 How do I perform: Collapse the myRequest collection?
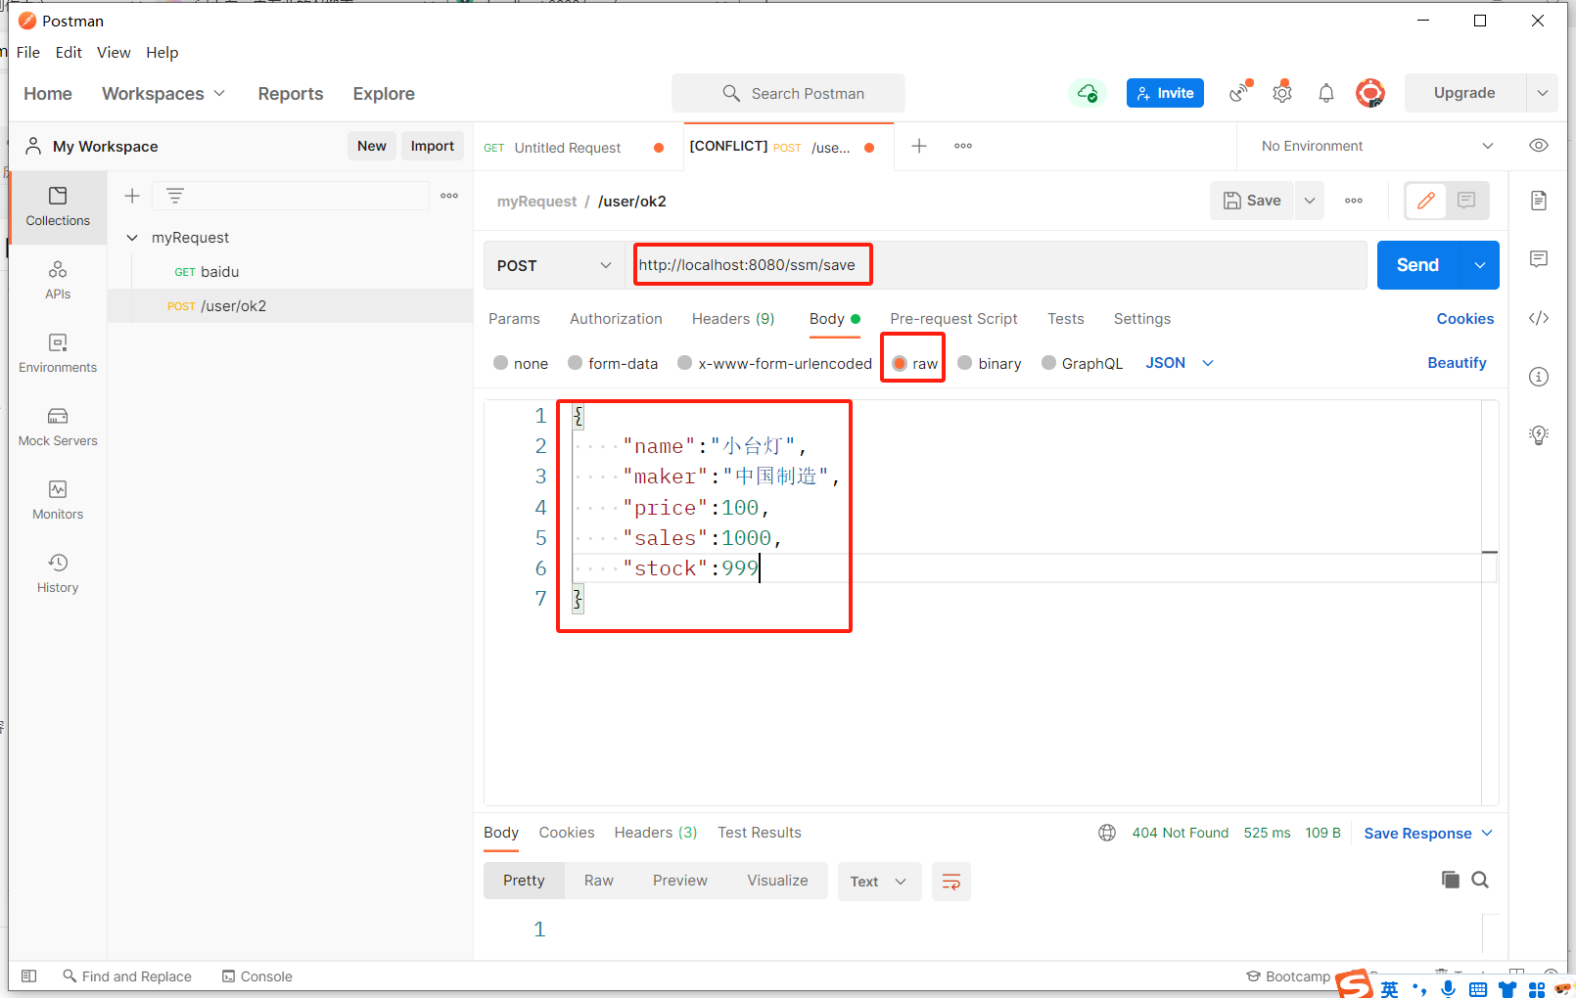132,238
